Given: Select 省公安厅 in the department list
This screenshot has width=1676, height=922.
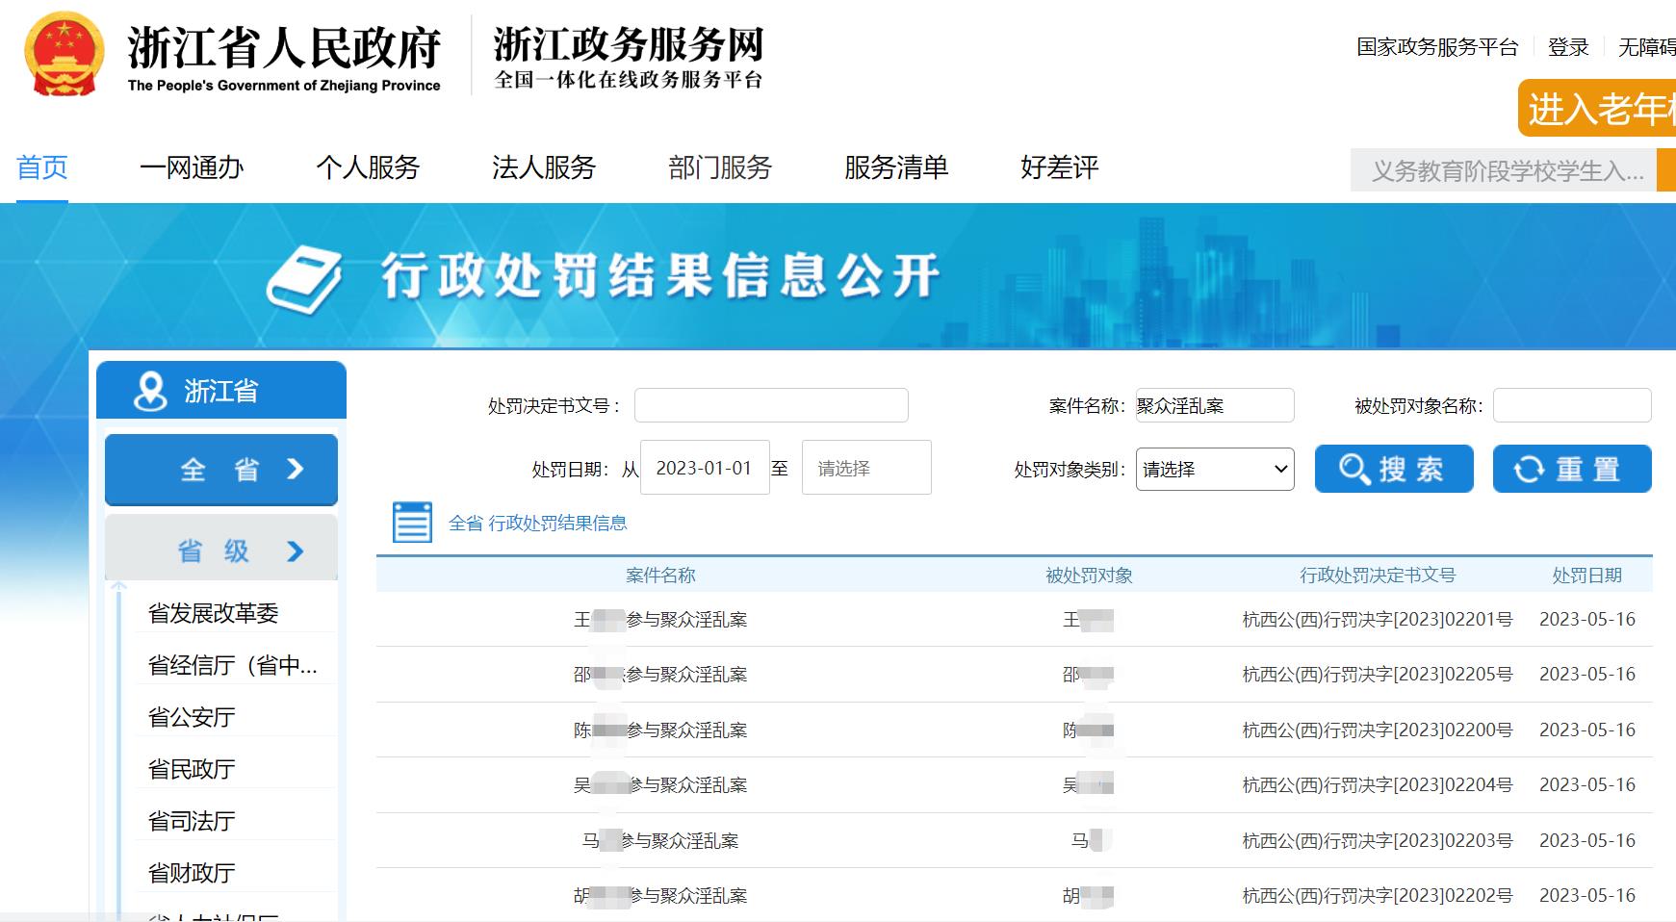Looking at the screenshot, I should pos(192,717).
